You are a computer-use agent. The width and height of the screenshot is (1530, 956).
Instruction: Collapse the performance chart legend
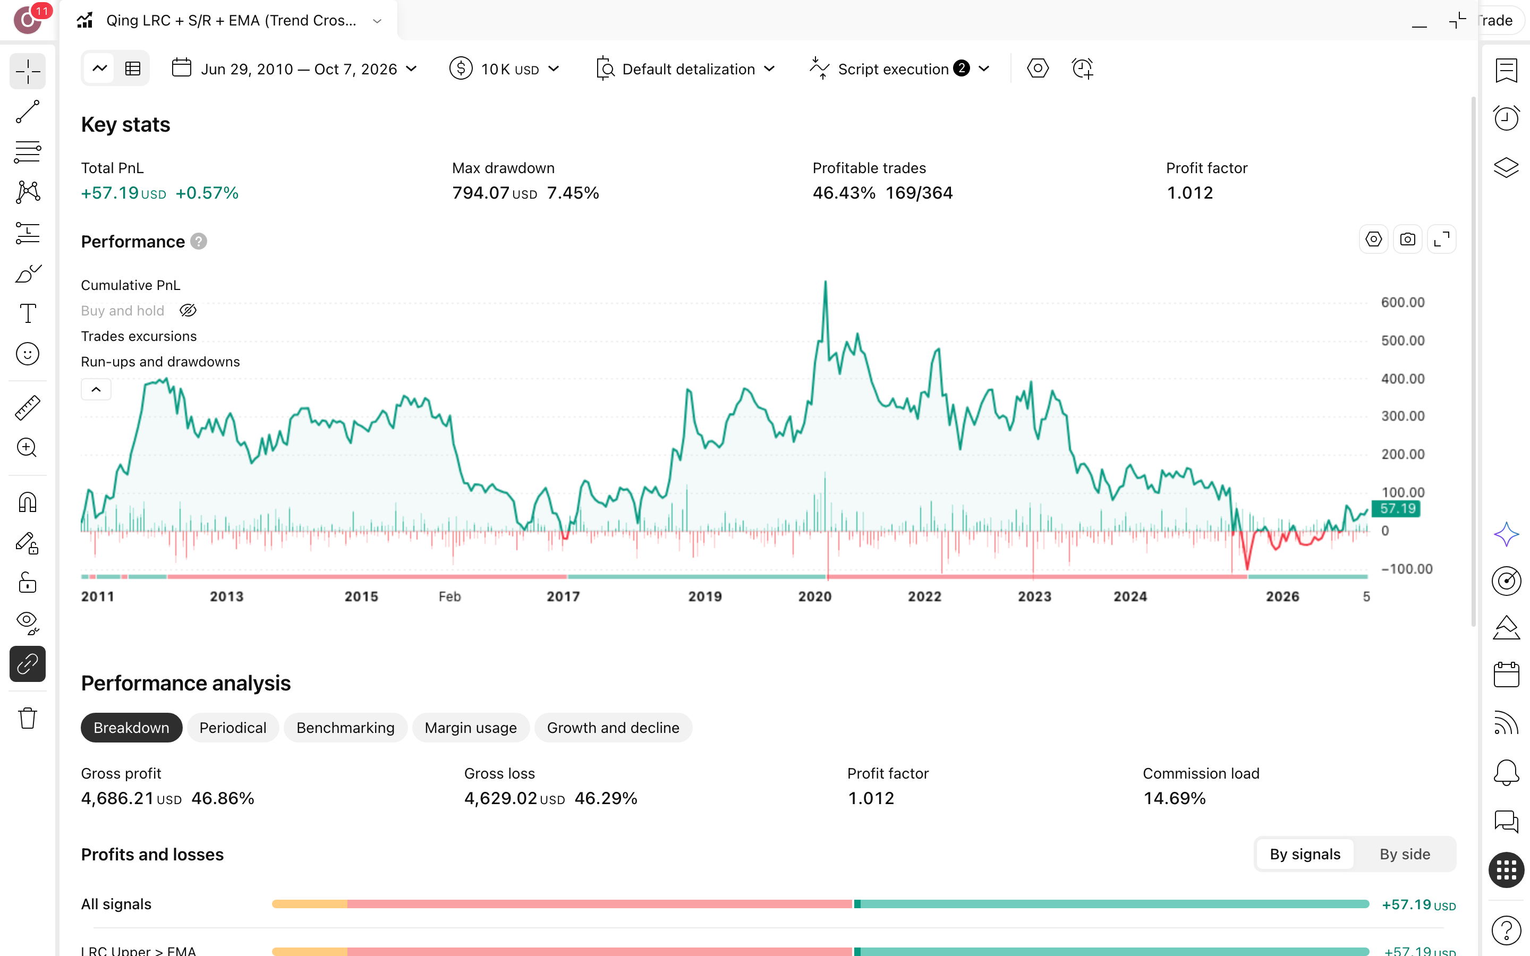point(96,389)
